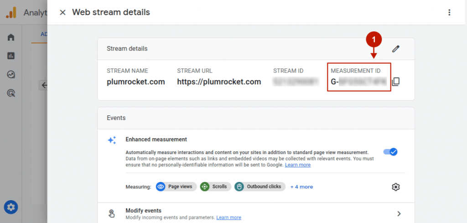Click the MEASUREMENT ID label

coord(356,71)
